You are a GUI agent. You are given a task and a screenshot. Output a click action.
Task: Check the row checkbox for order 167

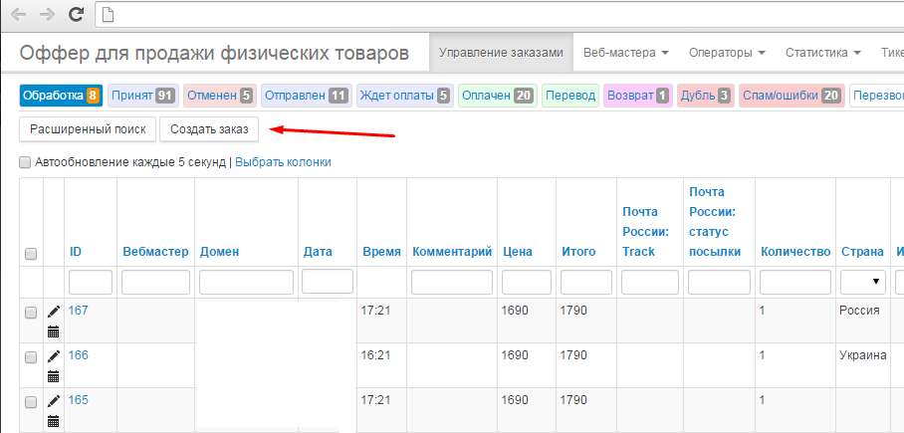(31, 313)
